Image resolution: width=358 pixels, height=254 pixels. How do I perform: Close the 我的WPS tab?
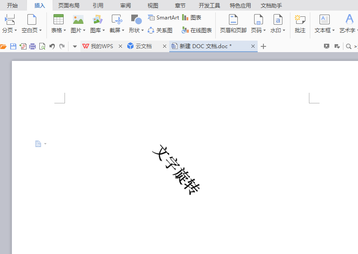[120, 46]
